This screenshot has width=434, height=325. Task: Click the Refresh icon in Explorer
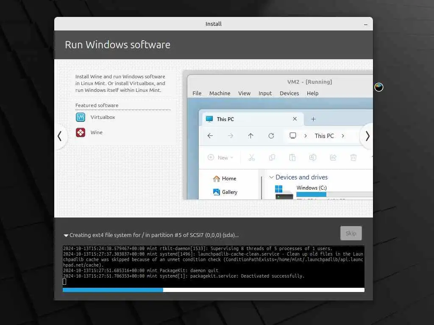[271, 136]
